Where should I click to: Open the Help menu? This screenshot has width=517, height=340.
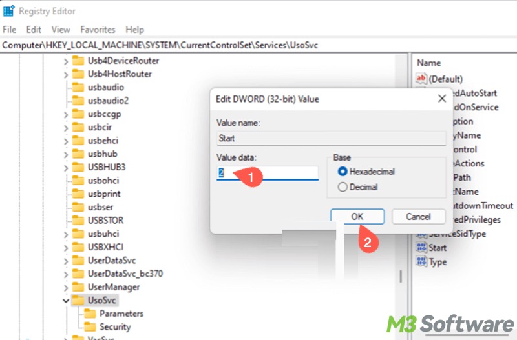pyautogui.click(x=134, y=30)
